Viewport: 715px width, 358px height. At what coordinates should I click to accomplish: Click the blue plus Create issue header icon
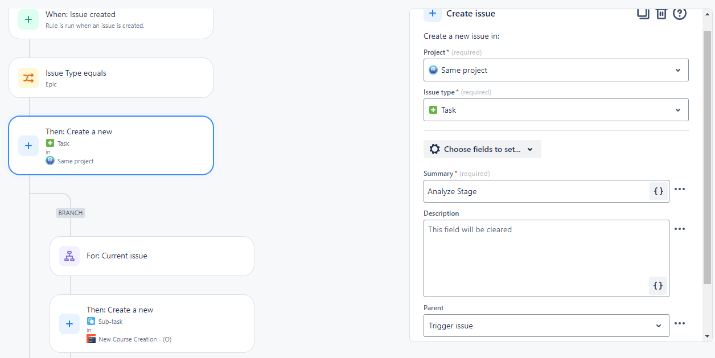433,13
